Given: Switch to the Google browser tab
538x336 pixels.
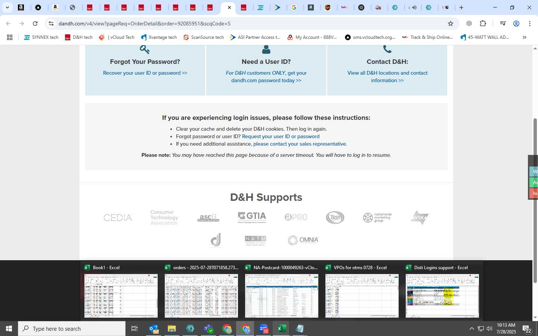Looking at the screenshot, I should 294,7.
